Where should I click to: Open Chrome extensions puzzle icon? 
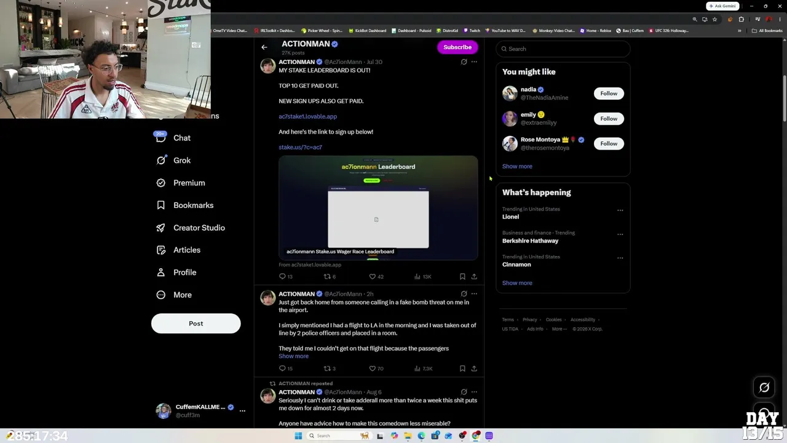[741, 19]
